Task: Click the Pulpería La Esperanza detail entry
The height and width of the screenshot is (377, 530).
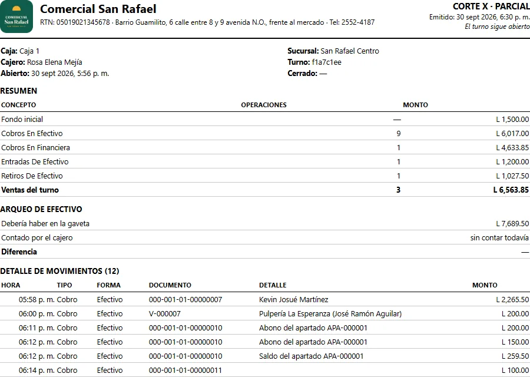Action: 330,314
